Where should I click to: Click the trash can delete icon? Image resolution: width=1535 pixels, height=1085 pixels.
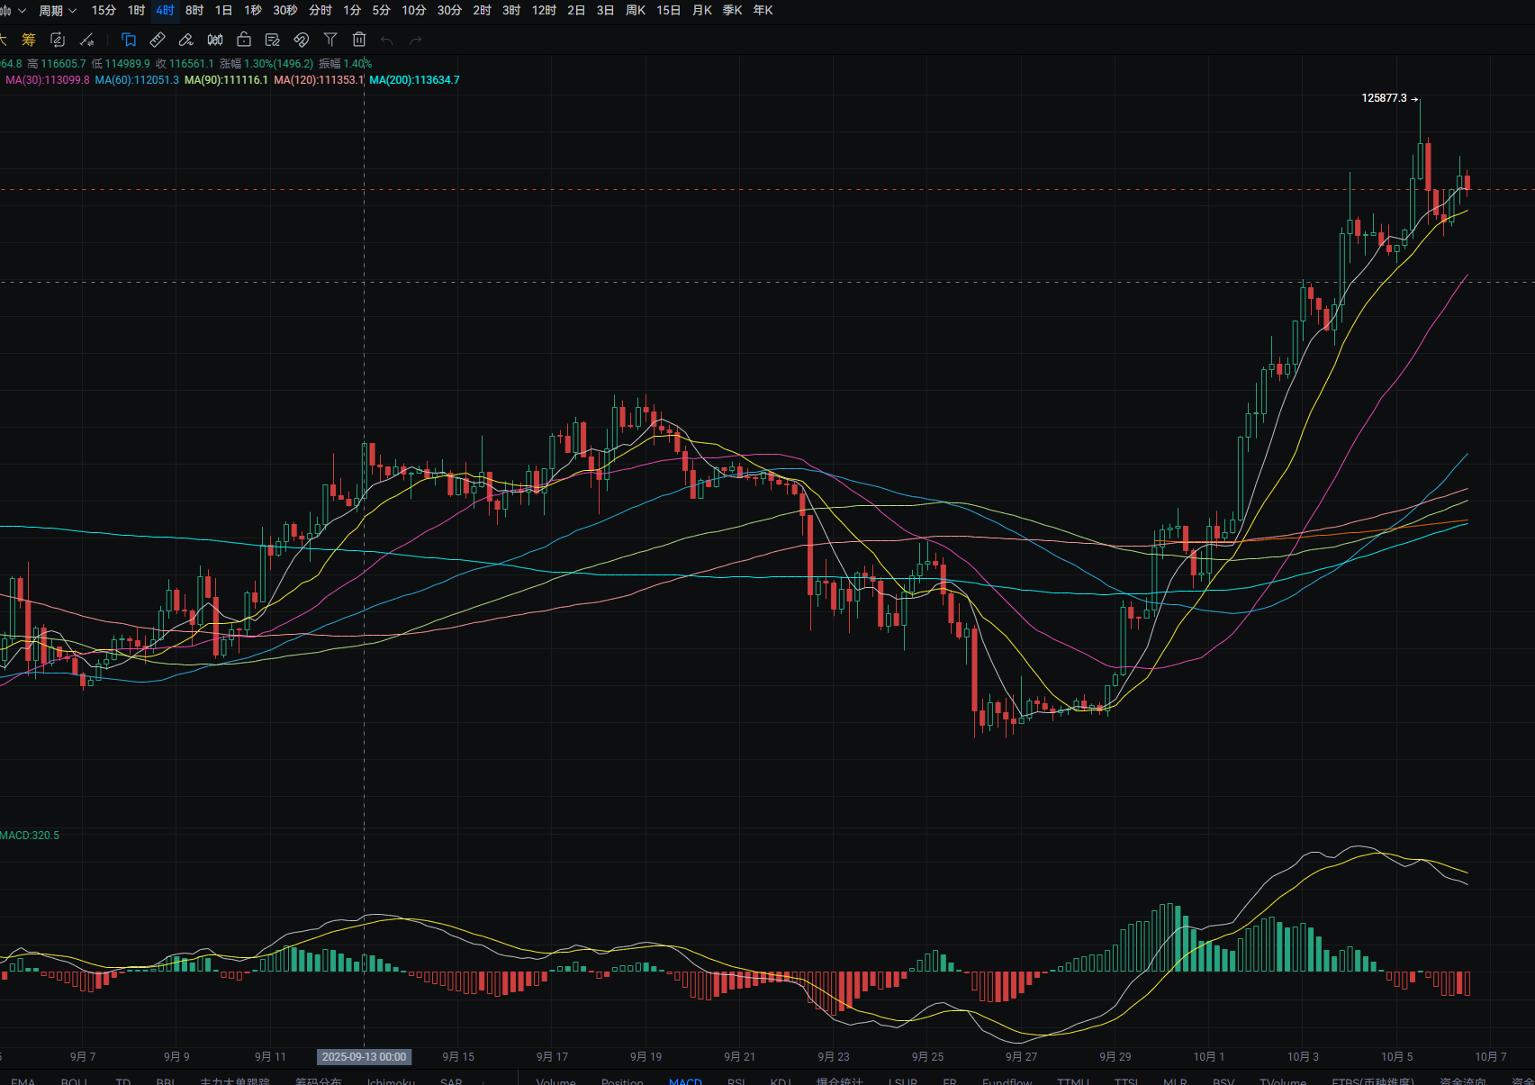pos(359,40)
